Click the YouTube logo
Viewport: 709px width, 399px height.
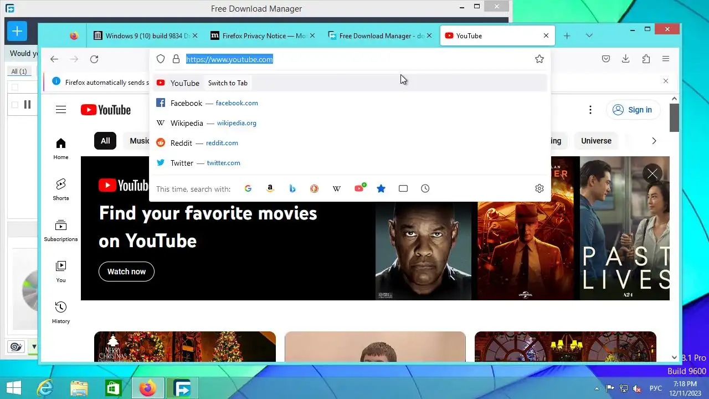pyautogui.click(x=105, y=110)
